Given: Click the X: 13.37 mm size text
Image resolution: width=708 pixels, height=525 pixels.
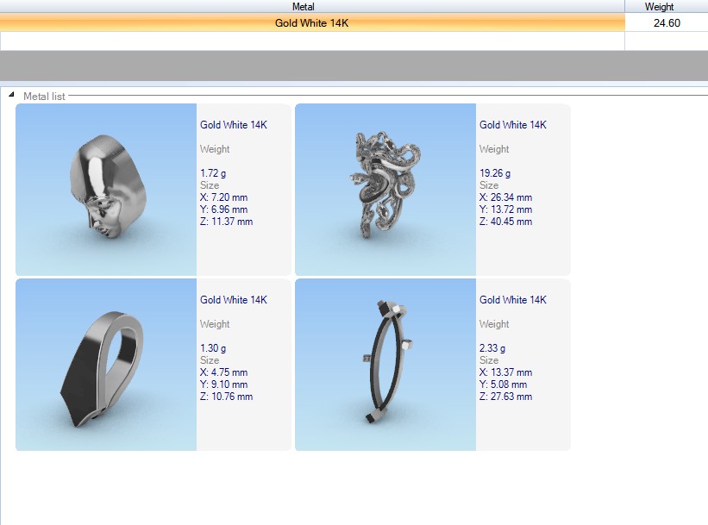Looking at the screenshot, I should (x=505, y=372).
